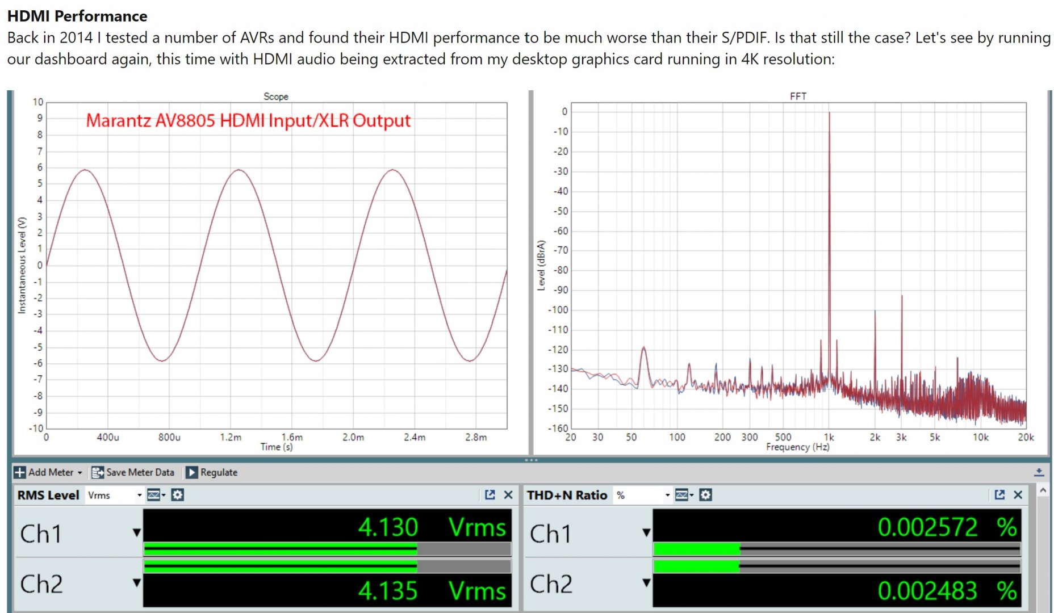Select the 0.002572 % reading
This screenshot has width=1054, height=613.
tap(947, 527)
